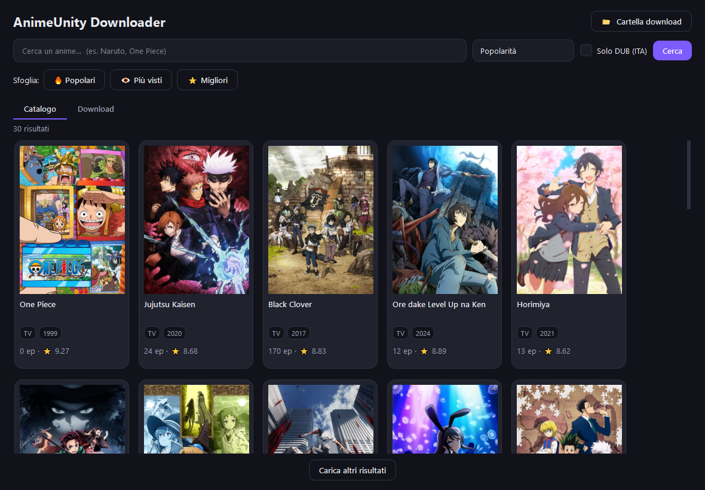Select the blue and green triptych poster
This screenshot has width=705, height=490.
tap(197, 419)
